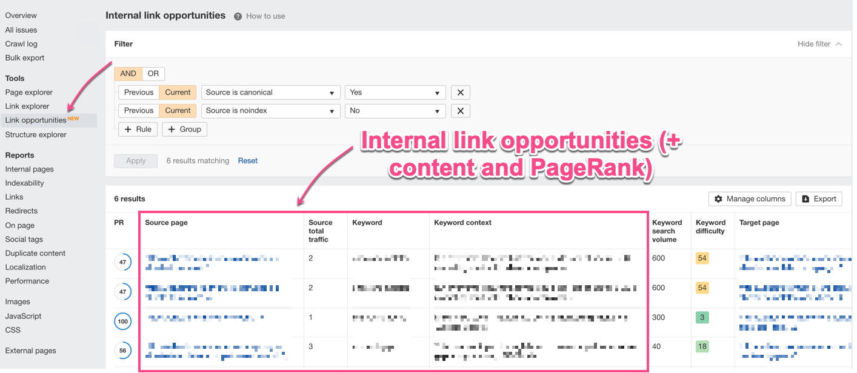Click the PR 100 circular gauge
This screenshot has height=373, width=857.
click(123, 322)
